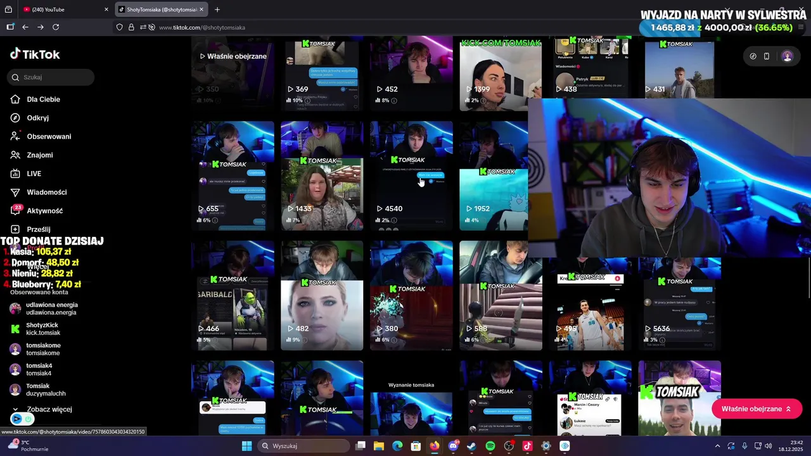
Task: Open the TikTok app on taskbar
Action: point(527,446)
